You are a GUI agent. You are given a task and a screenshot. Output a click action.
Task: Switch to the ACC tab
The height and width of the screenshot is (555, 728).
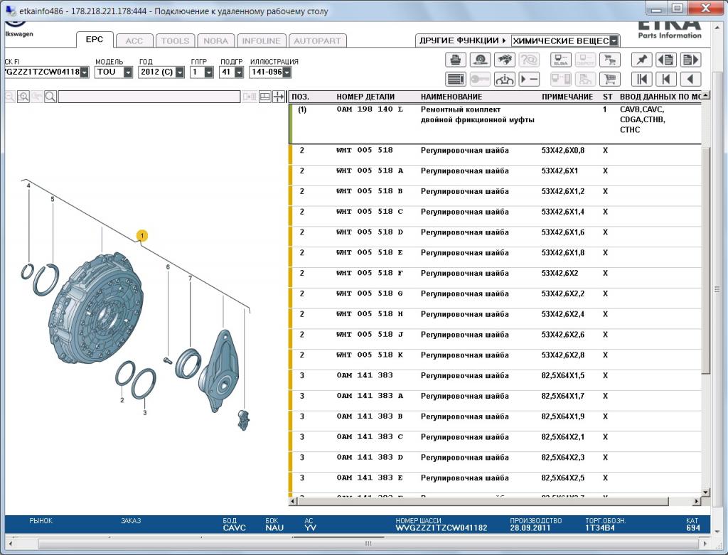tap(134, 41)
